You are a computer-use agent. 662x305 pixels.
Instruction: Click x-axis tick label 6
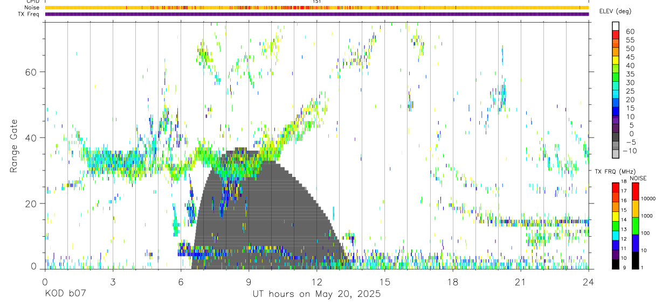(181, 282)
